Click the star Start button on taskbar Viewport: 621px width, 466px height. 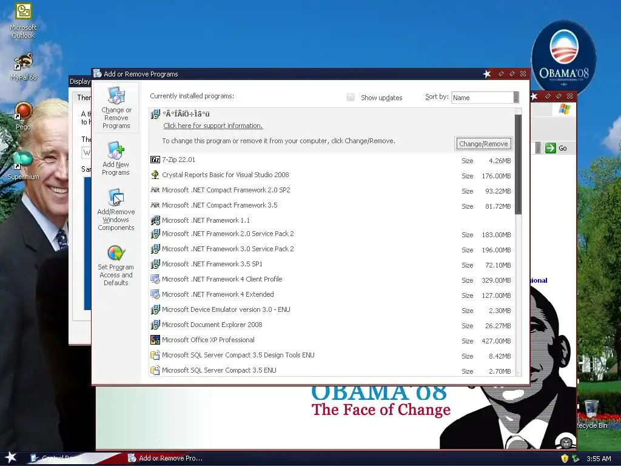pos(11,458)
